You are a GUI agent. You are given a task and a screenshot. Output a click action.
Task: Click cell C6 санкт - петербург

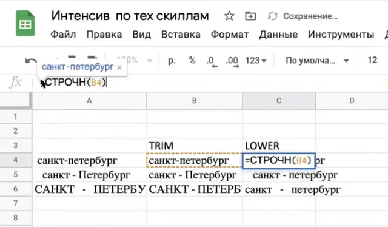click(279, 189)
